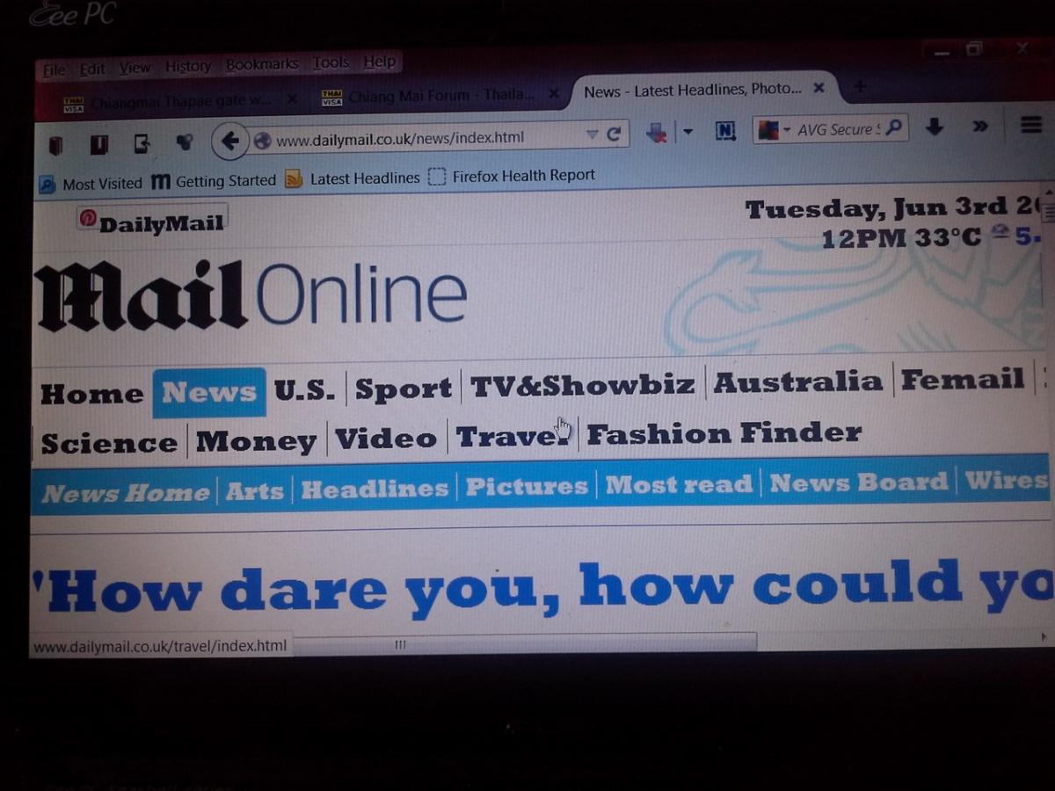This screenshot has width=1055, height=791.
Task: Click the N extension icon in toolbar
Action: 725,132
